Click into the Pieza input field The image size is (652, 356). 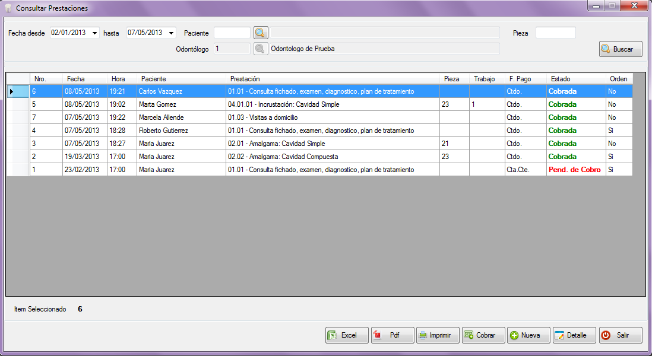[x=555, y=33]
